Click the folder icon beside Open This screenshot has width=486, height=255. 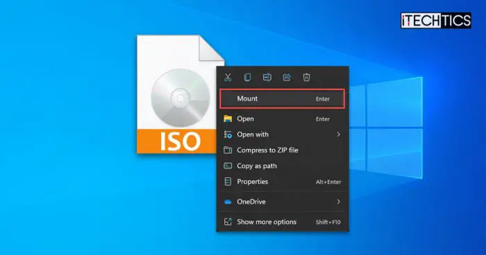228,118
